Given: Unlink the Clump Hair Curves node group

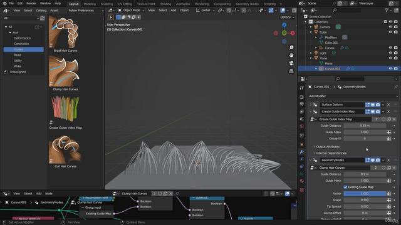Looking at the screenshot, I should click(394, 168).
